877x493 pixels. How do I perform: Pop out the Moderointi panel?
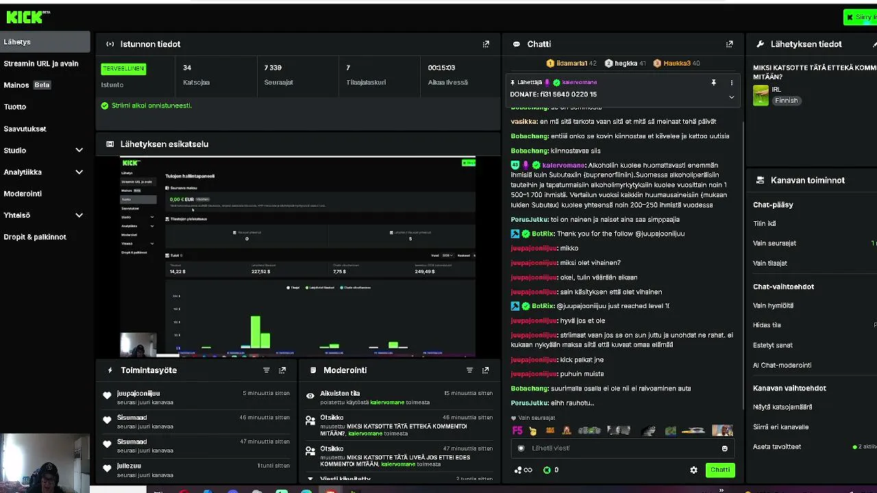pos(485,370)
